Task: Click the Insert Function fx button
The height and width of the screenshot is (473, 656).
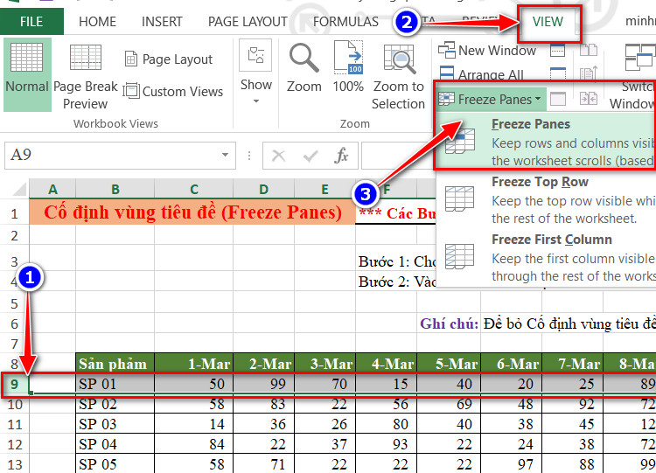Action: (341, 156)
